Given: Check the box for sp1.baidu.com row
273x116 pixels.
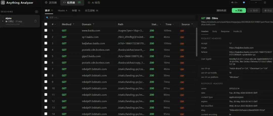Looking at the screenshot, I should click(46, 37).
